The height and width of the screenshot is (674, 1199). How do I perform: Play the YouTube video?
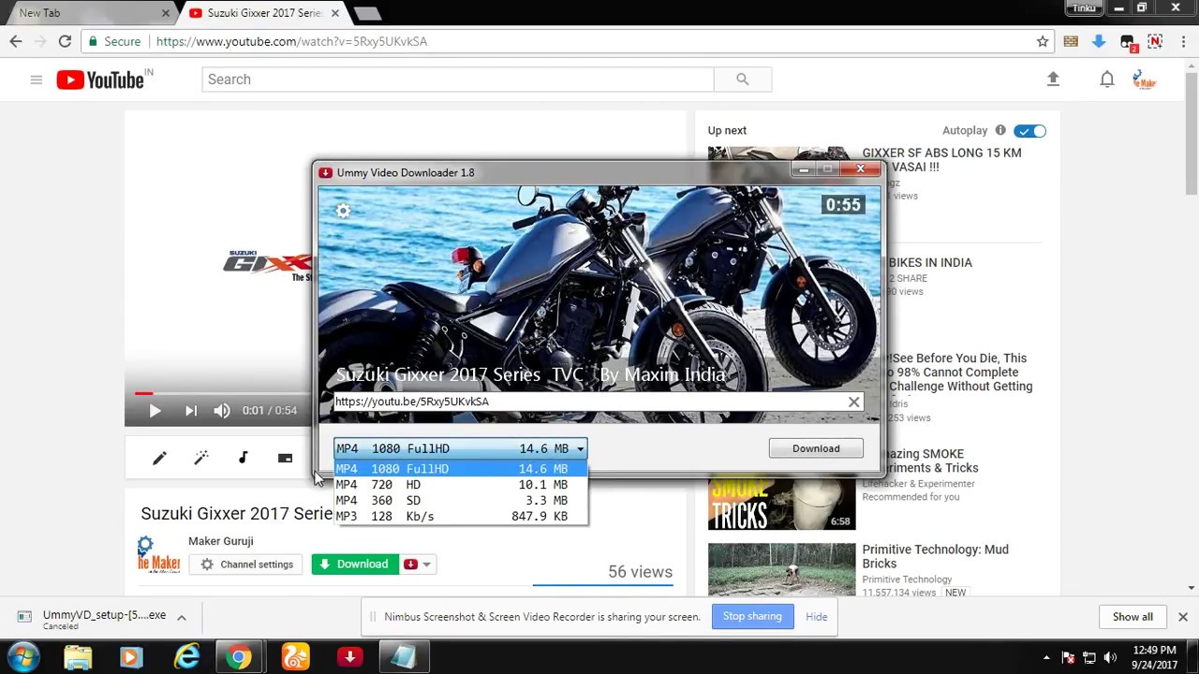[155, 410]
